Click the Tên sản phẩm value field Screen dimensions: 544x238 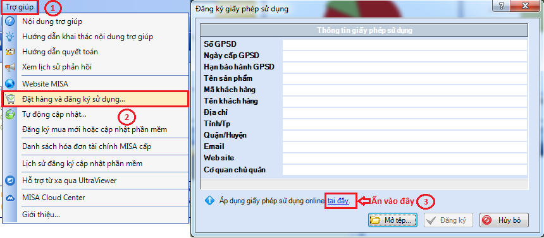(x=405, y=79)
